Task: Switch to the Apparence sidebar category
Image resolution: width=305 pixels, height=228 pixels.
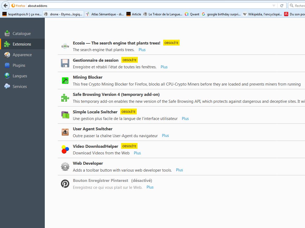Action: (x=22, y=55)
